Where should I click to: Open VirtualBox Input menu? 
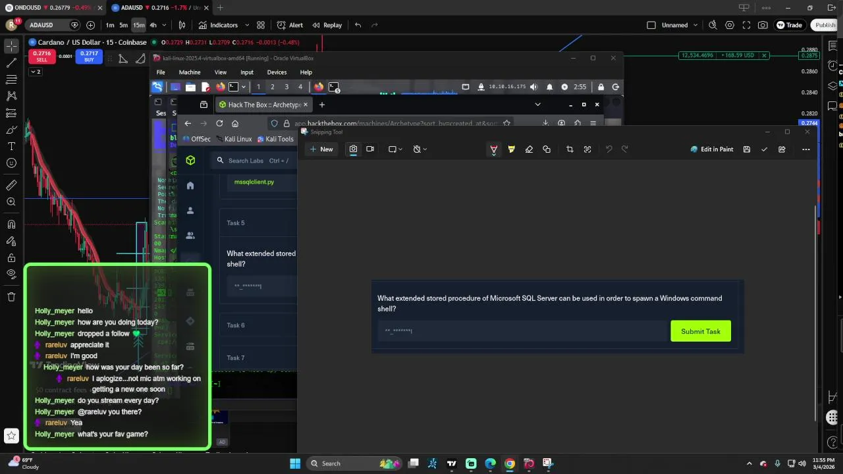click(247, 72)
